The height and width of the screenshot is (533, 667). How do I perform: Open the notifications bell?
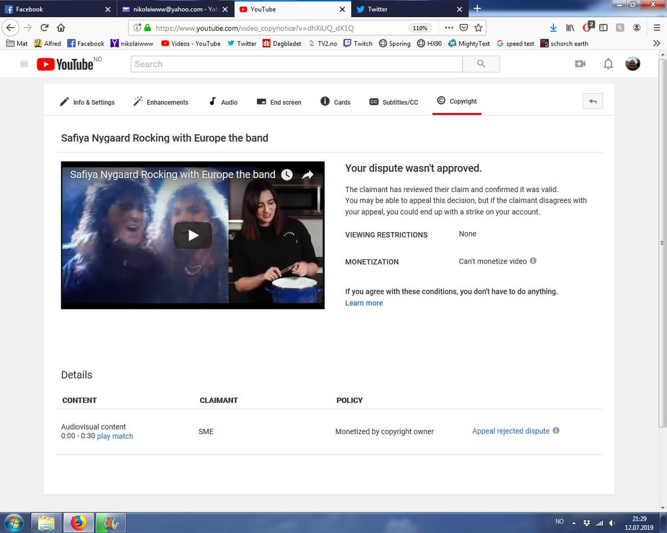click(x=609, y=64)
